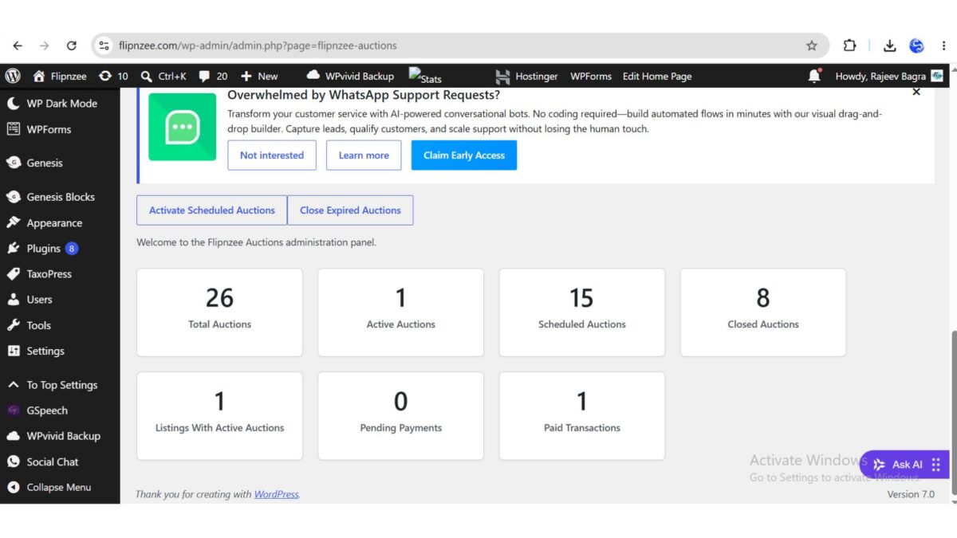Open the browser extensions puzzle icon
The width and height of the screenshot is (957, 538).
[849, 45]
